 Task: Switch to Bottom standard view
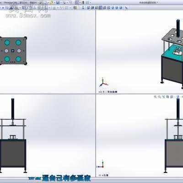(x=108, y=8)
